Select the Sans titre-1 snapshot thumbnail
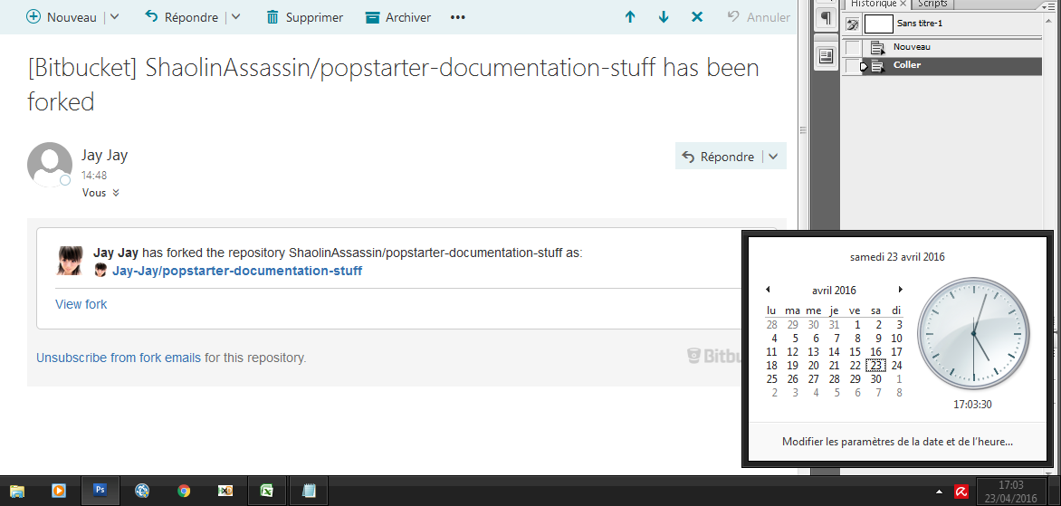The image size is (1061, 506). click(879, 24)
